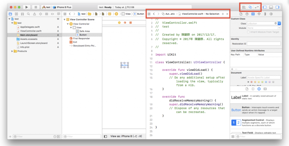Open the iPhone 8 Plus device selector
The image size is (289, 146).
click(x=62, y=7)
